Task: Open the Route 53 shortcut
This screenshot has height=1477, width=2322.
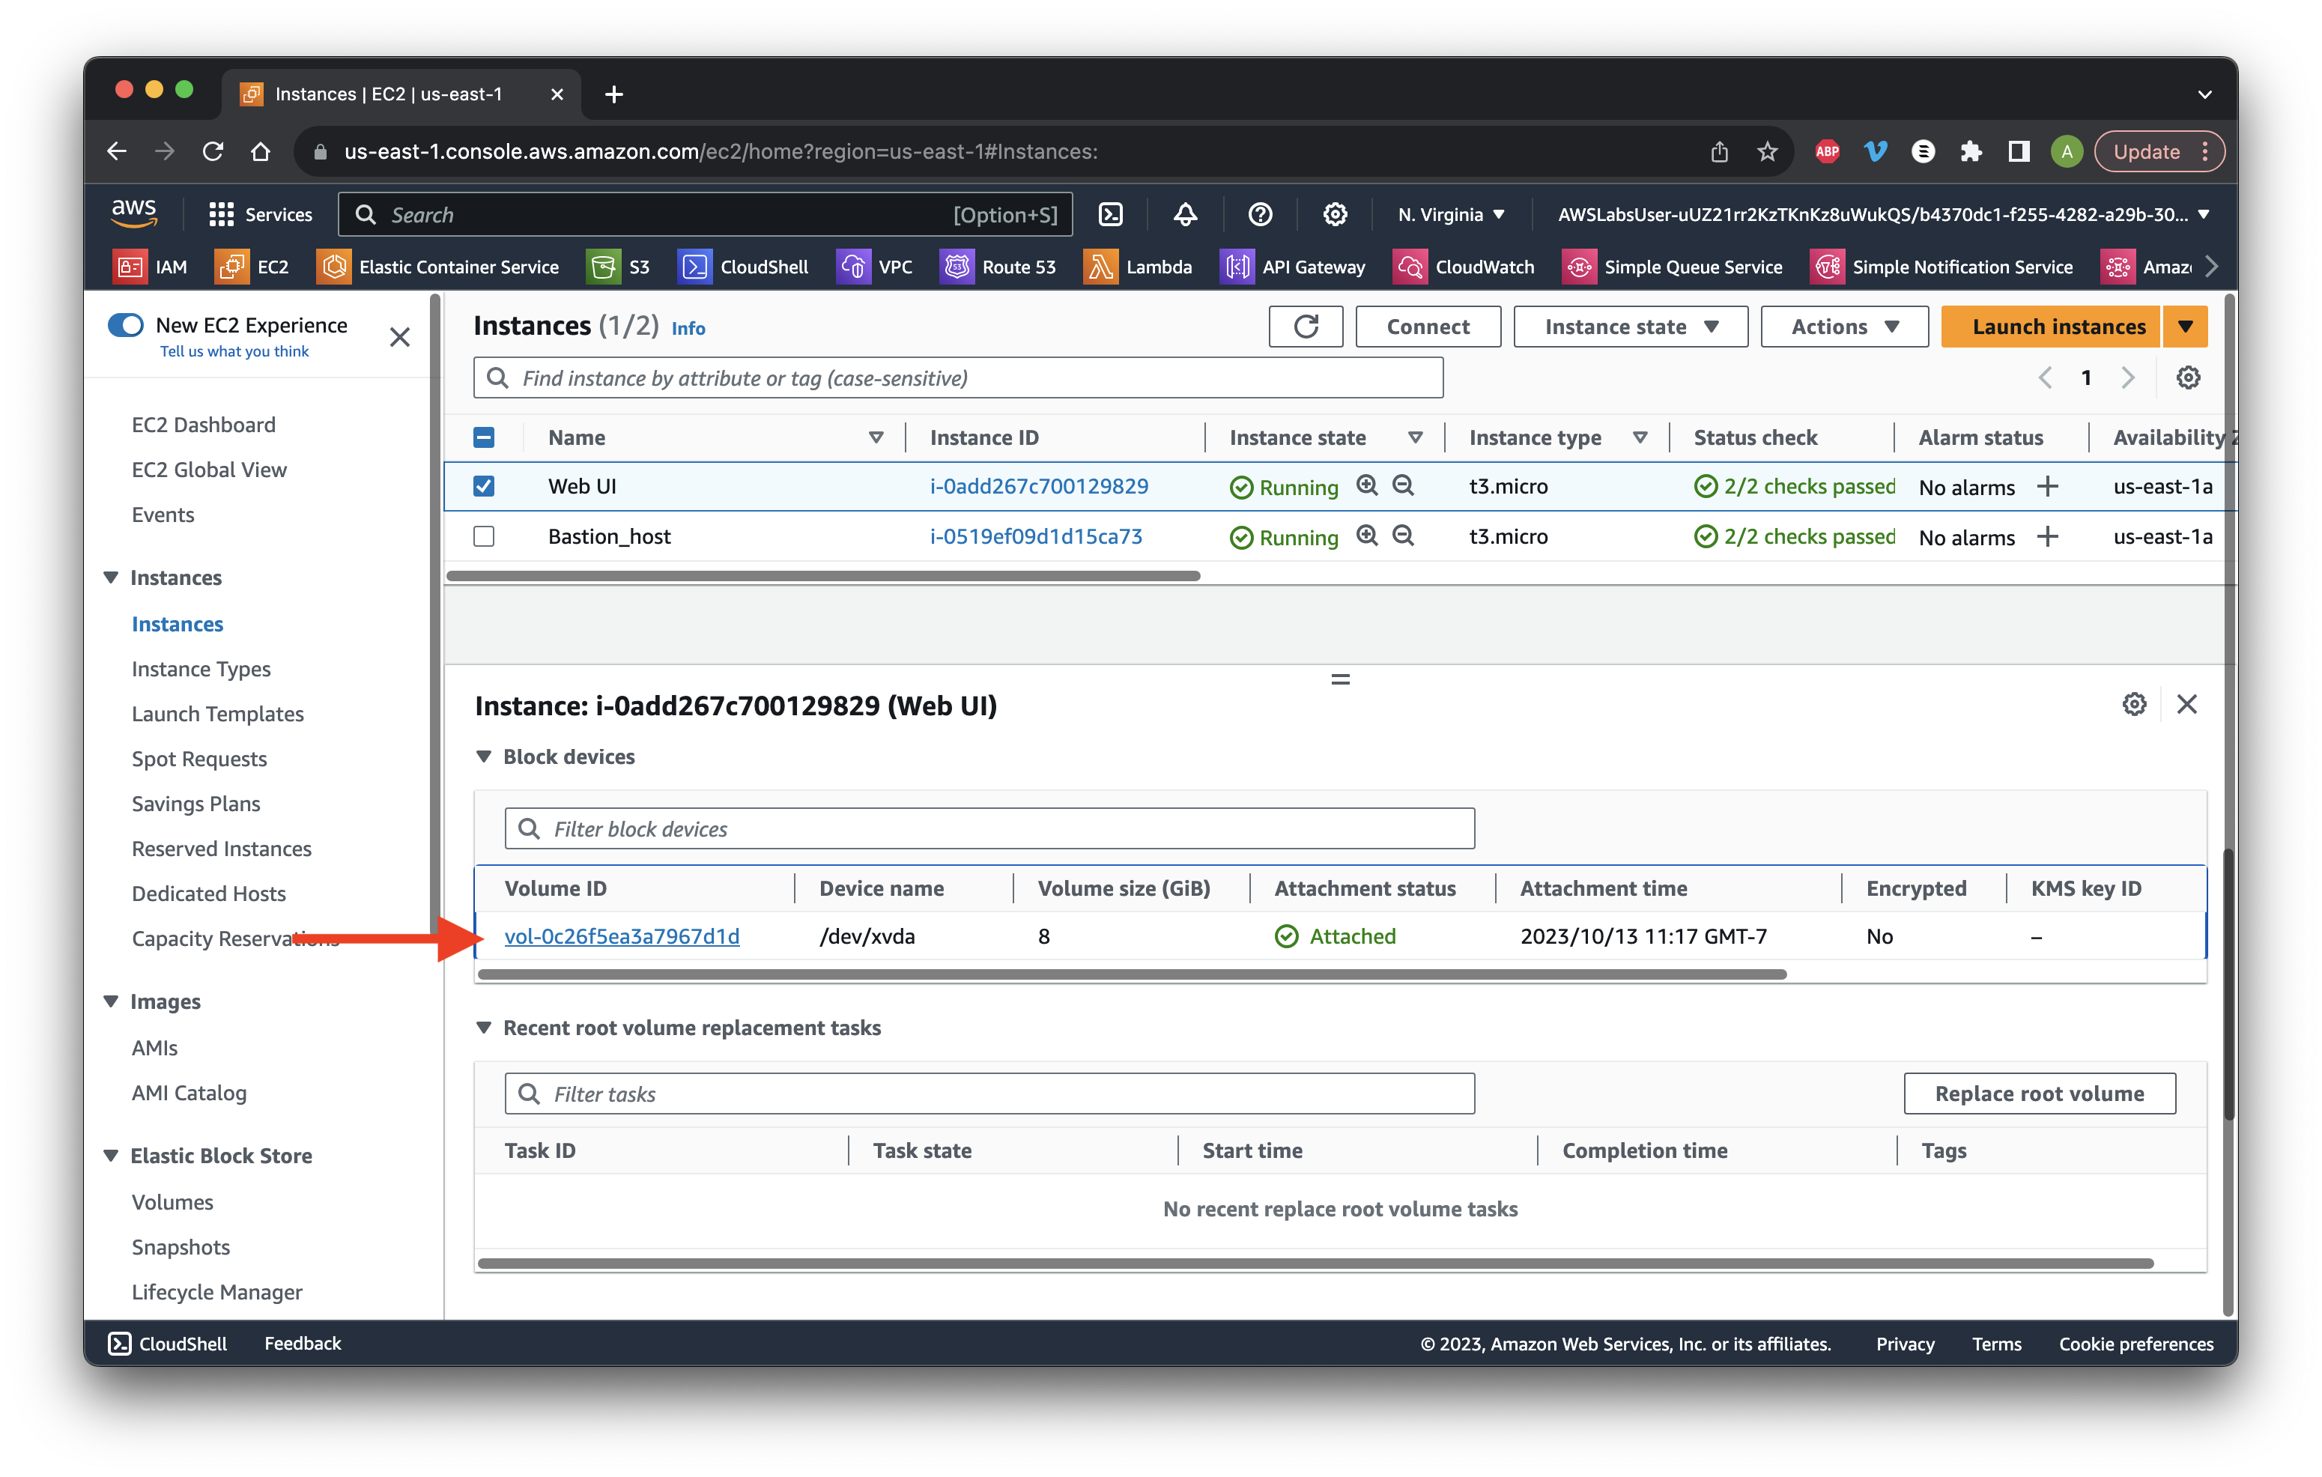Action: click(x=998, y=267)
